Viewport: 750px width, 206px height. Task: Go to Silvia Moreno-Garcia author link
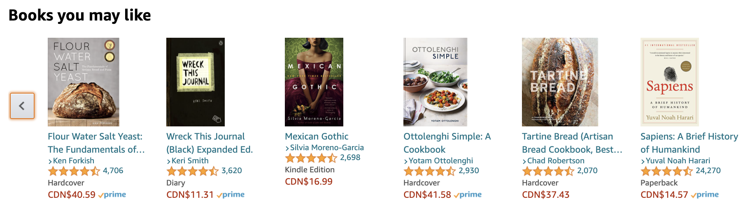[326, 147]
